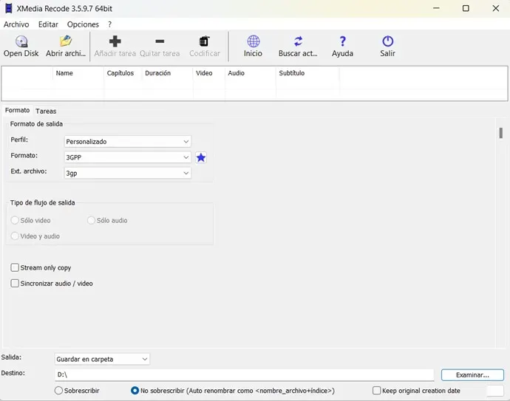Viewport: 510px width, 401px height.
Task: Open the ? help menu
Action: tap(110, 24)
